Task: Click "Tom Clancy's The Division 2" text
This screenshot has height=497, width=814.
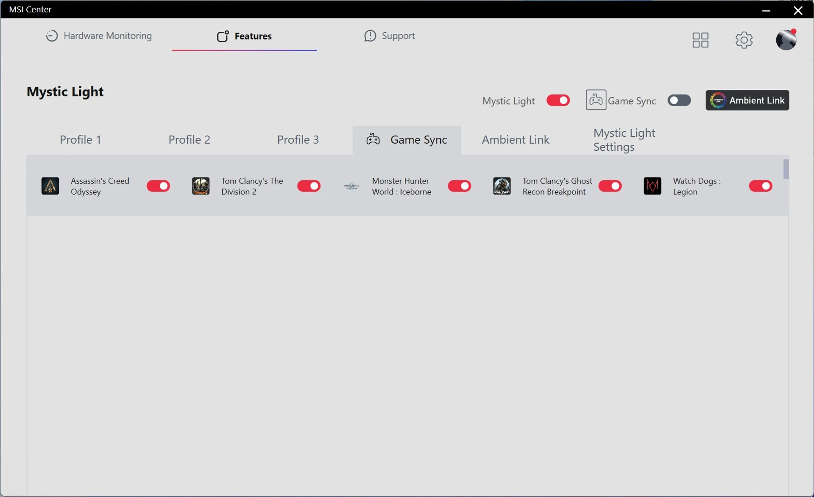Action: (x=252, y=186)
